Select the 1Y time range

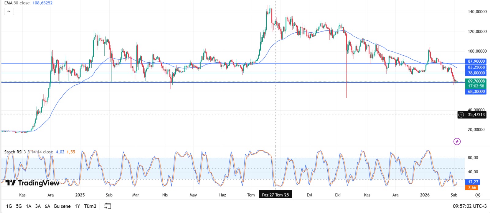[x=77, y=206]
